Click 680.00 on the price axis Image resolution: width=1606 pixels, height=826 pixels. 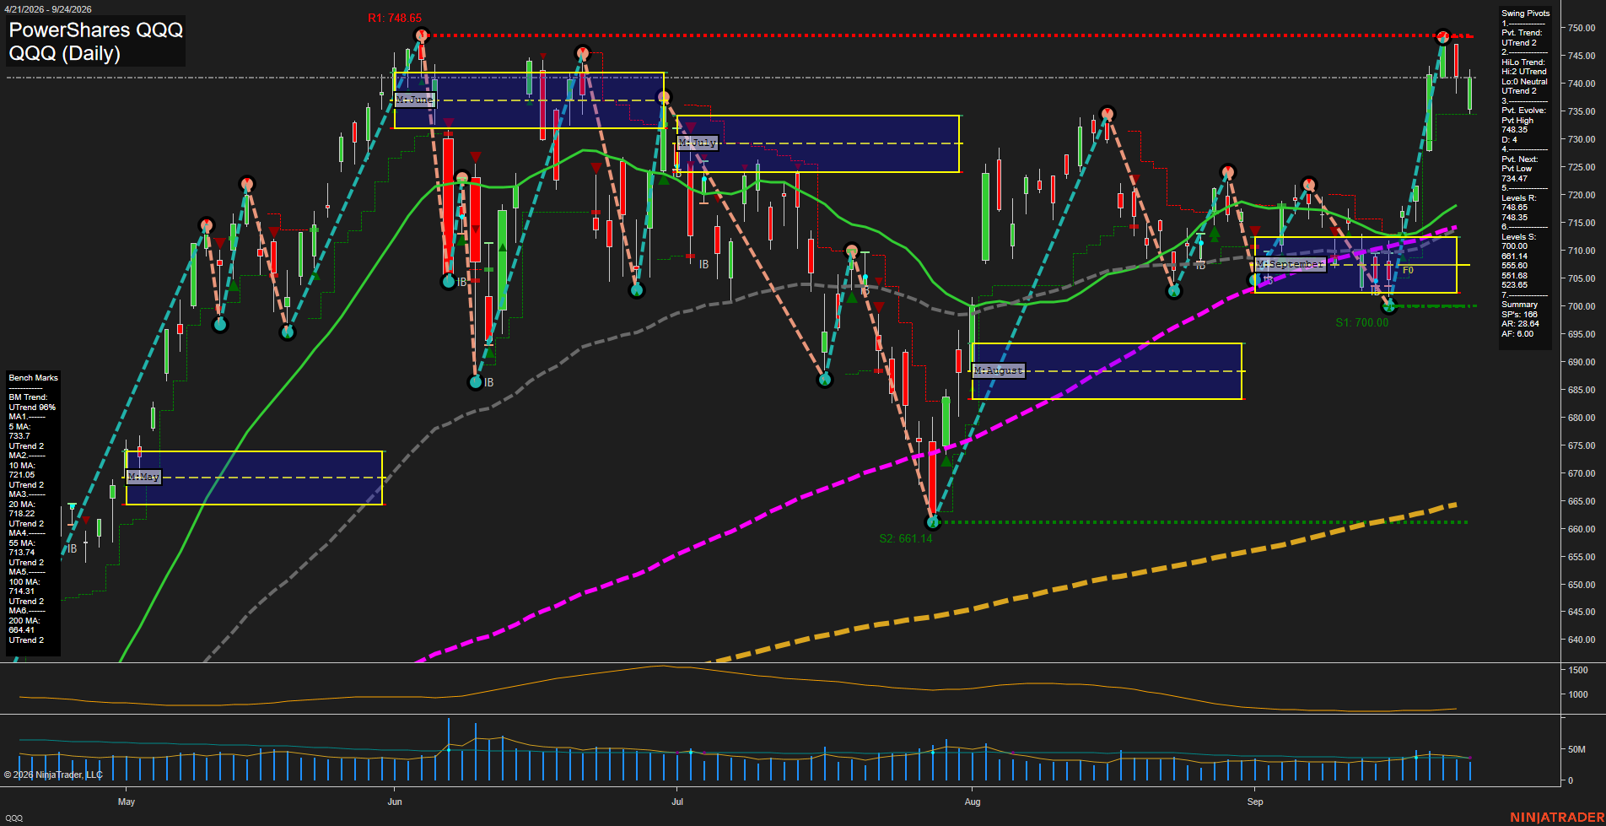(1582, 418)
